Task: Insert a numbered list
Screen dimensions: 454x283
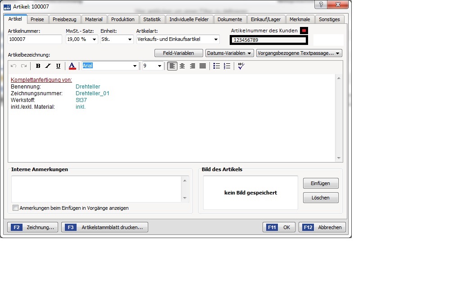Action: point(227,66)
